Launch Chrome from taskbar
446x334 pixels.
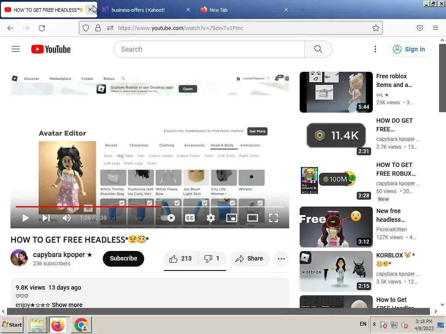point(81,325)
